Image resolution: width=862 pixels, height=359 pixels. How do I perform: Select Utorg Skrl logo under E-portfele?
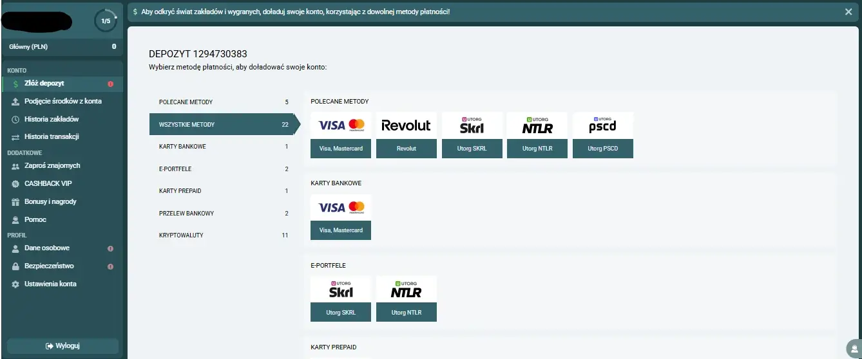point(341,289)
